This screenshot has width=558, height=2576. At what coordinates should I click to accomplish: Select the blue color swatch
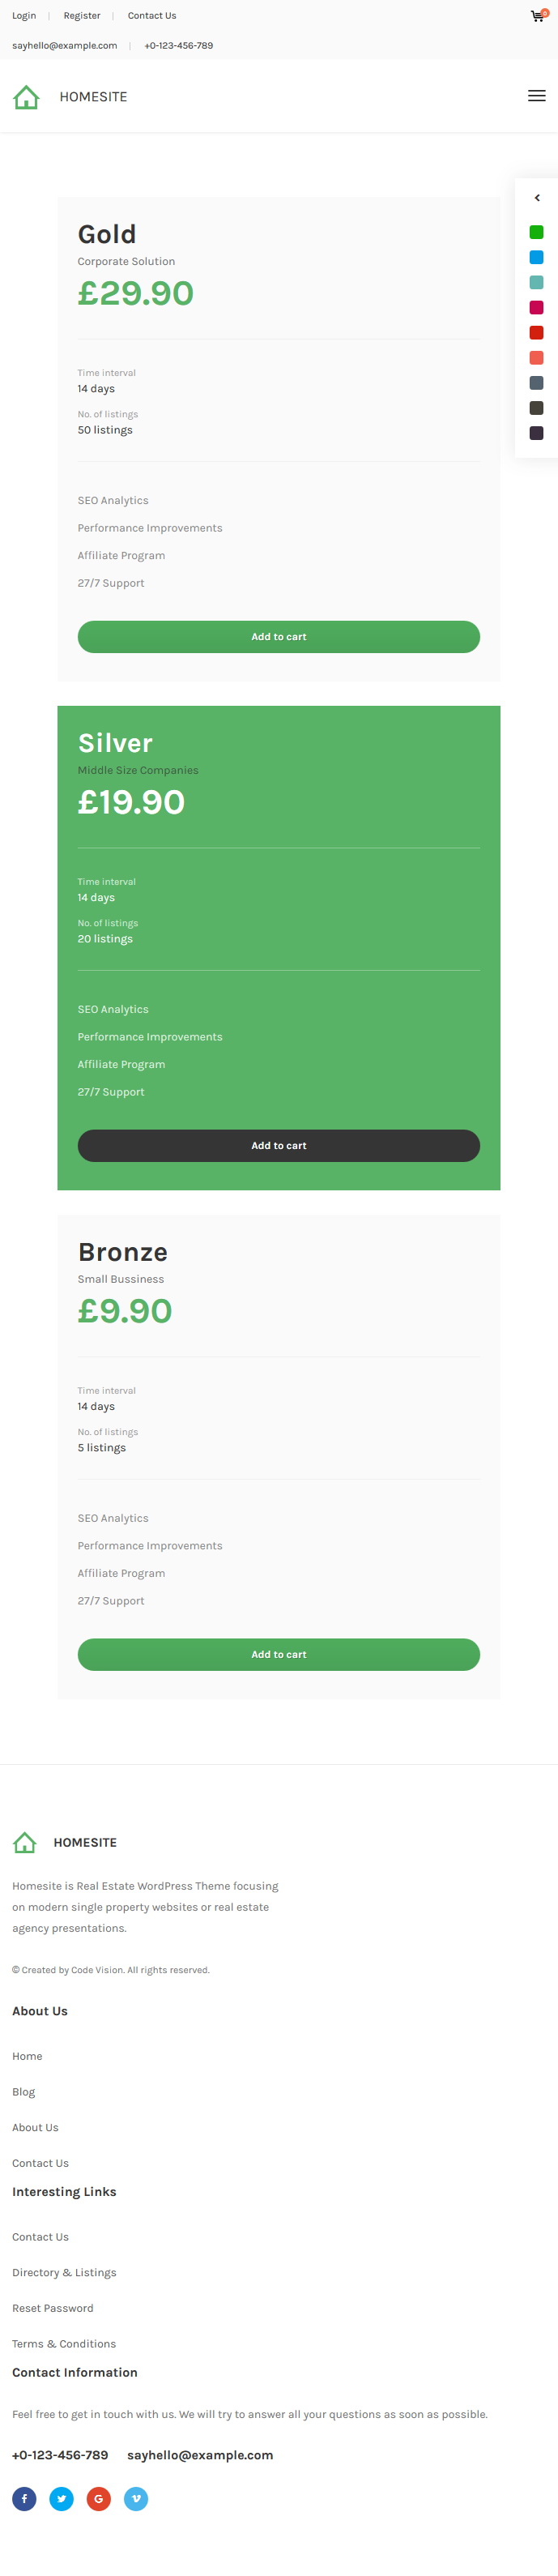(536, 257)
